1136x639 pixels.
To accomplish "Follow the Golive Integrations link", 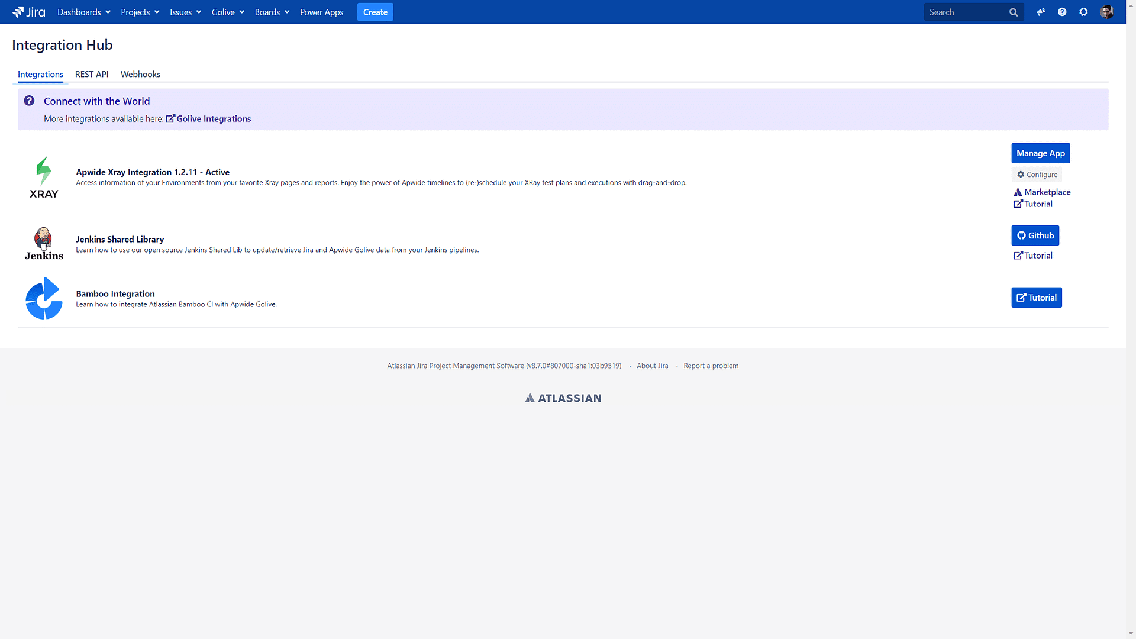I will pyautogui.click(x=214, y=118).
